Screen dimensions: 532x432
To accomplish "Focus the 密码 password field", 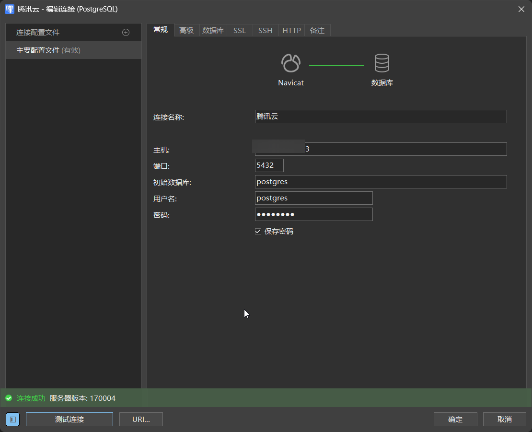I will click(314, 214).
